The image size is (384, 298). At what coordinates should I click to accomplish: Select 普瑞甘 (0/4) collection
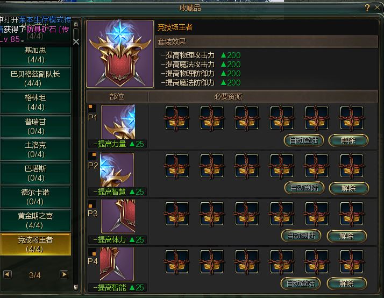coord(35,126)
